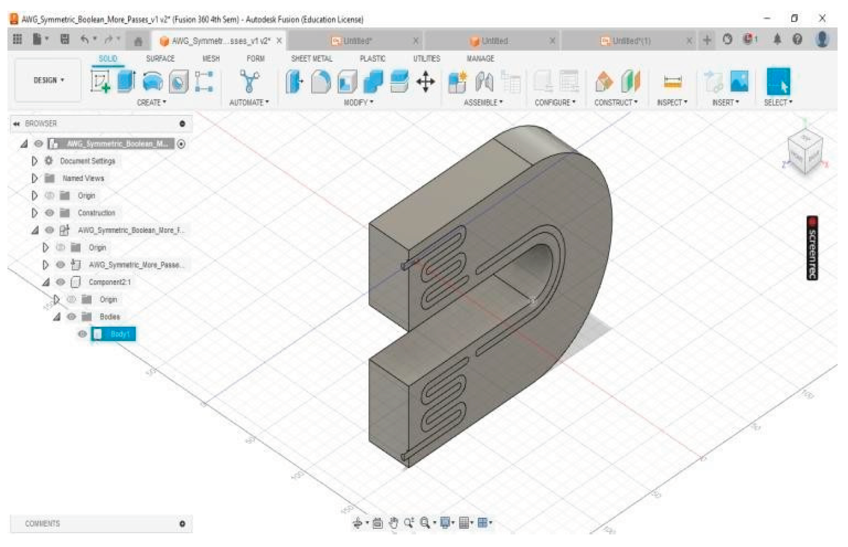Click the Move/Copy arrows icon
Viewport: 848px width, 547px height.
(x=425, y=82)
